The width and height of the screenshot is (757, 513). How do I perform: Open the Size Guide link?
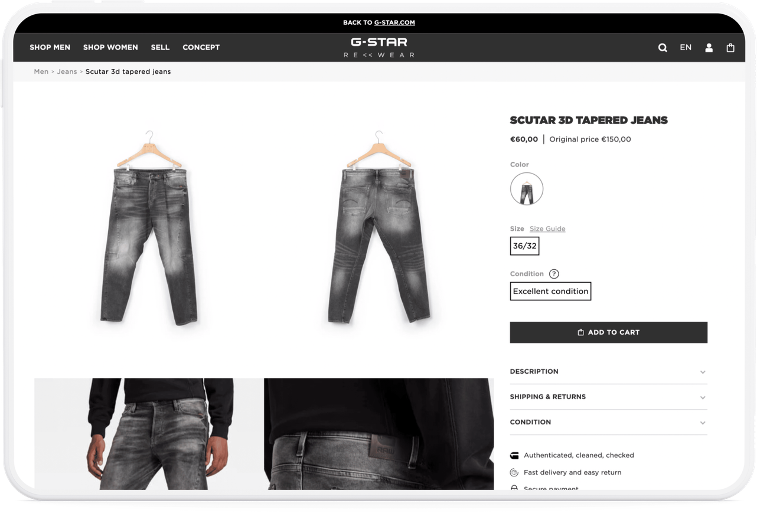pyautogui.click(x=547, y=229)
